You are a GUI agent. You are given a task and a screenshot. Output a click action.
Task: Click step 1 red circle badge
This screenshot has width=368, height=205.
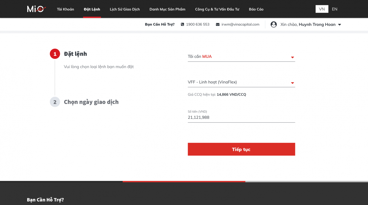coord(55,54)
